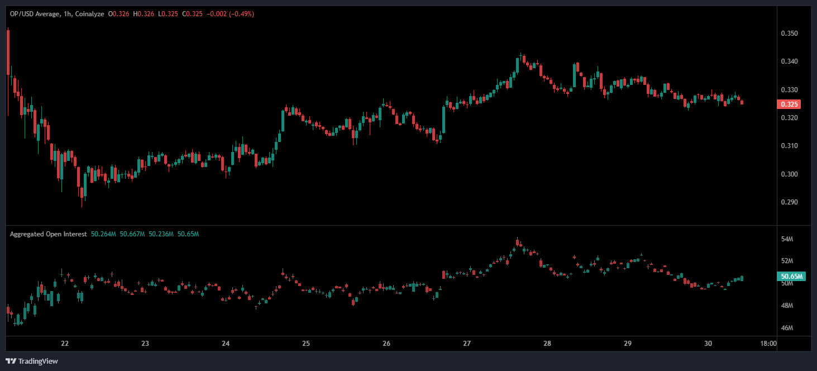Screen dimensions: 817x371
Task: Click the red 0.325 current price label
Action: coord(789,104)
